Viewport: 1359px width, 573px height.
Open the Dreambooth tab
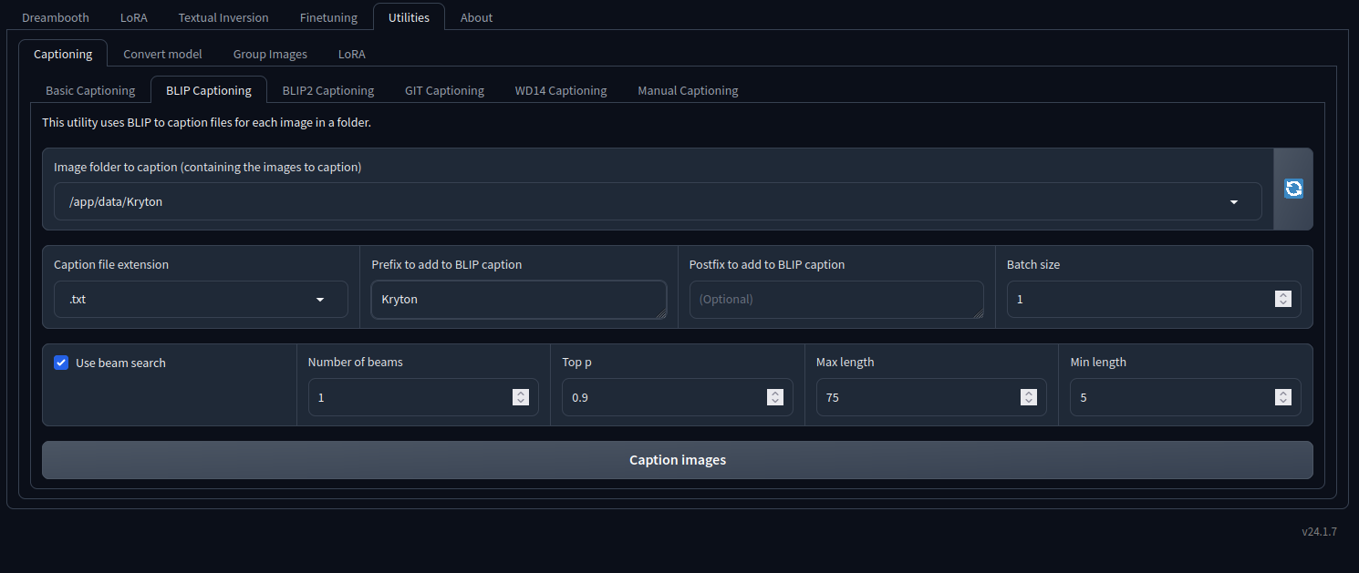[56, 17]
